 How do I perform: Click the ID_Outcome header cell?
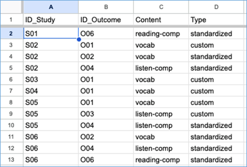106,20
